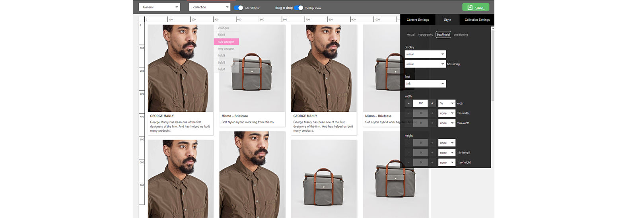The image size is (628, 218).
Task: Toggle the toolTipShow switch
Action: [299, 8]
